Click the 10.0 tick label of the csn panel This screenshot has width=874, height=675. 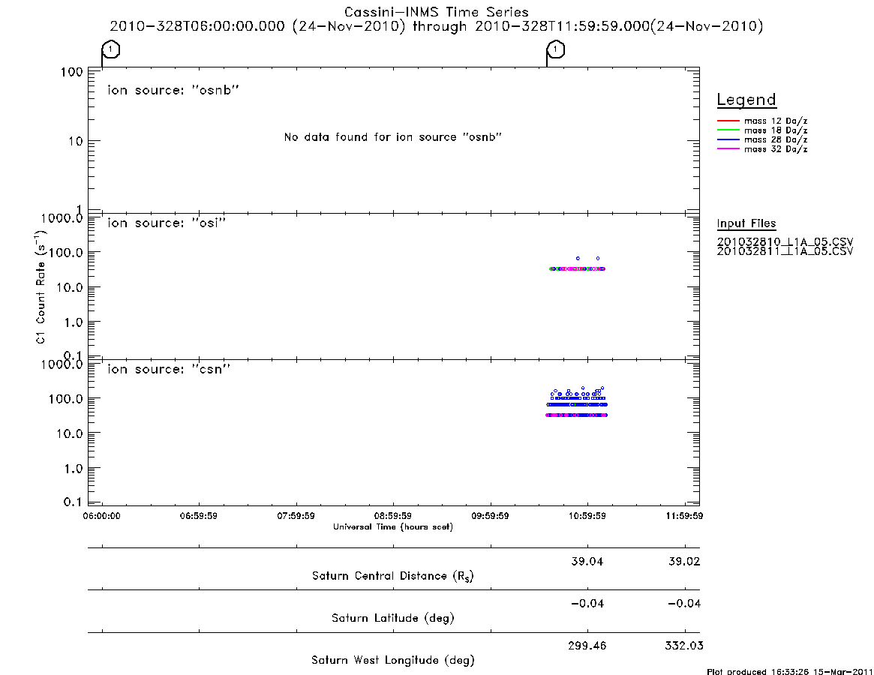point(70,433)
